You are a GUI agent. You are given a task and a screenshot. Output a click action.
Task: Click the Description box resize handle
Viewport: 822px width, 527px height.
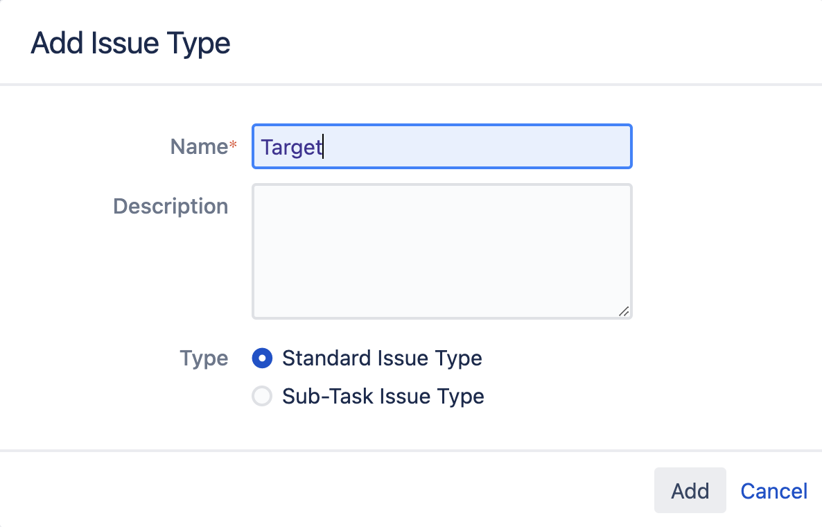624,311
